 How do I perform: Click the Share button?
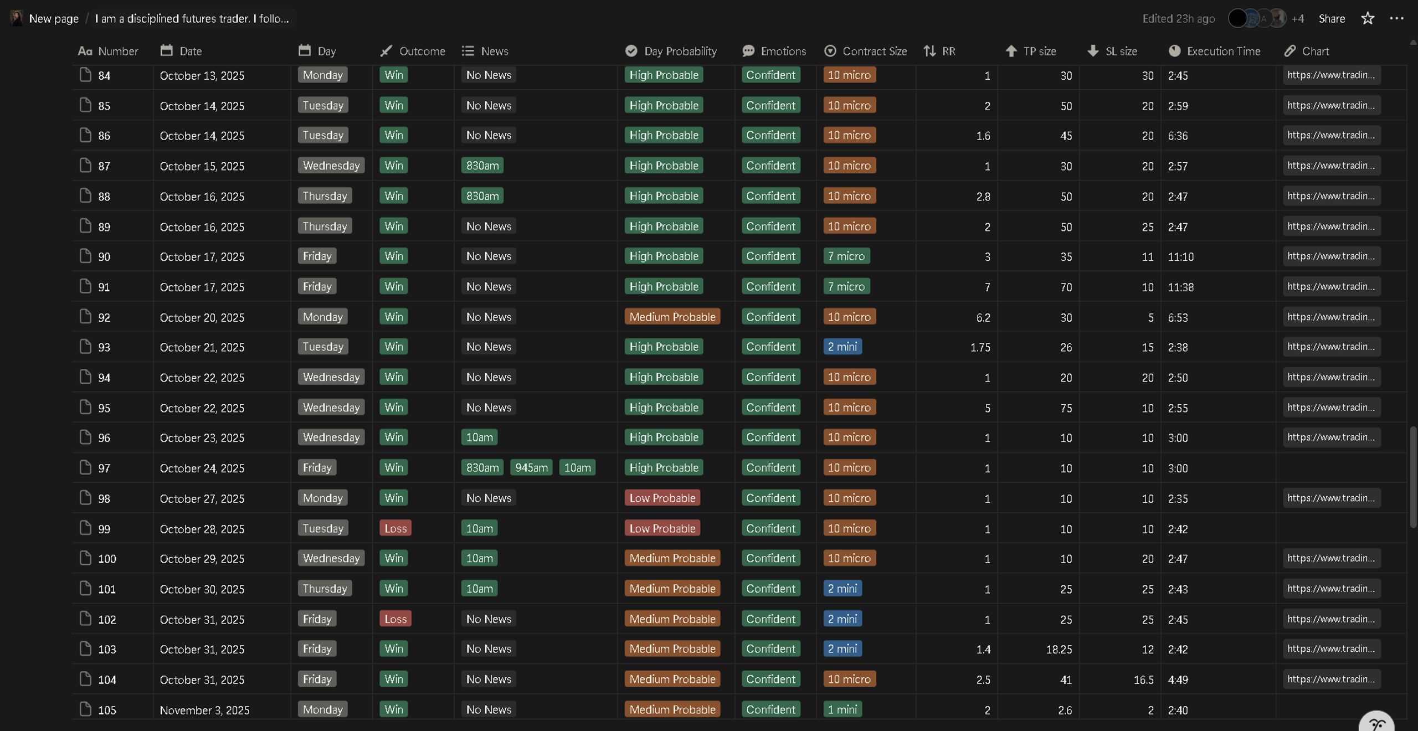[x=1332, y=18]
